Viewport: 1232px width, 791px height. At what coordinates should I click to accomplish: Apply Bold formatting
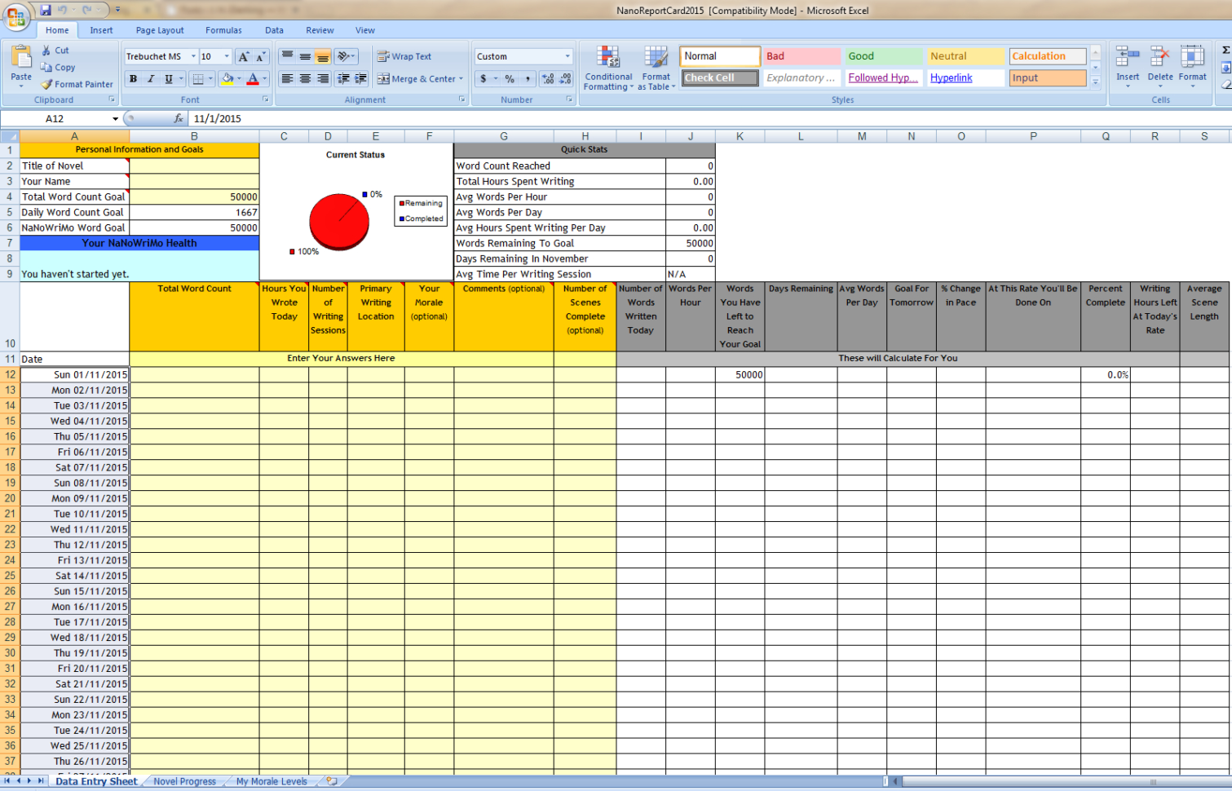tap(133, 78)
